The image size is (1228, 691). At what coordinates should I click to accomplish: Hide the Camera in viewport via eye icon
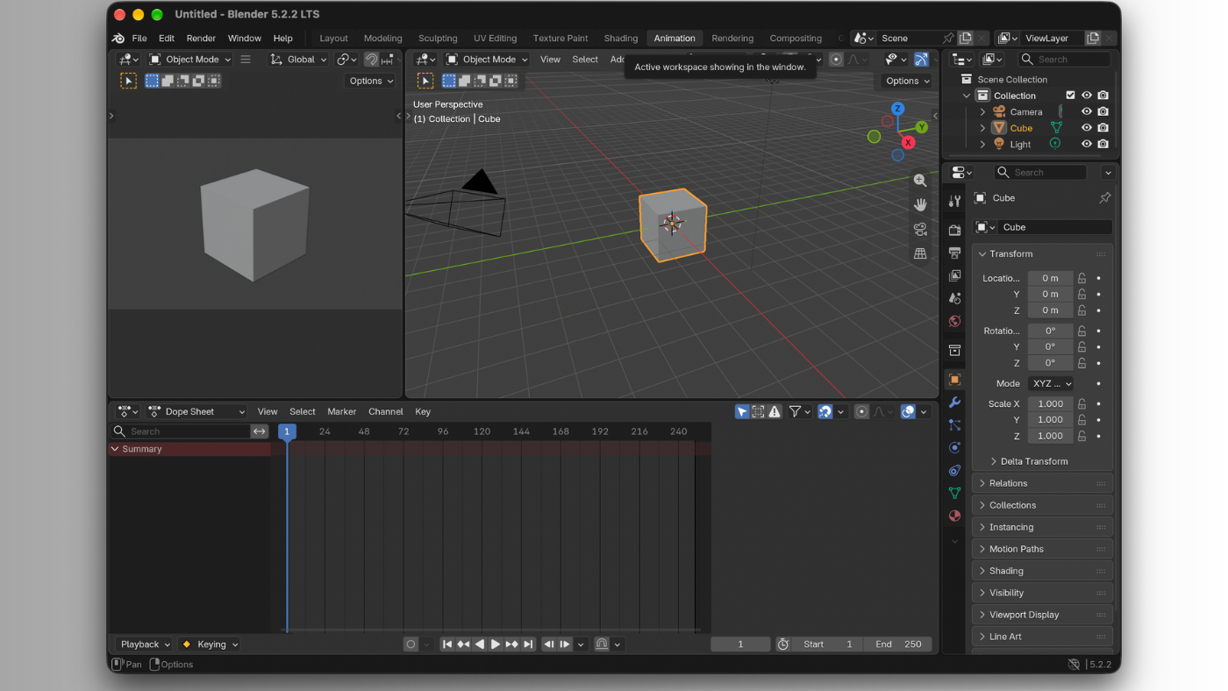[x=1087, y=111]
